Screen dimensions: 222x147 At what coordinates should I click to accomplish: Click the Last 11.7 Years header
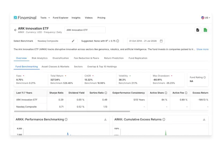coord(24,93)
